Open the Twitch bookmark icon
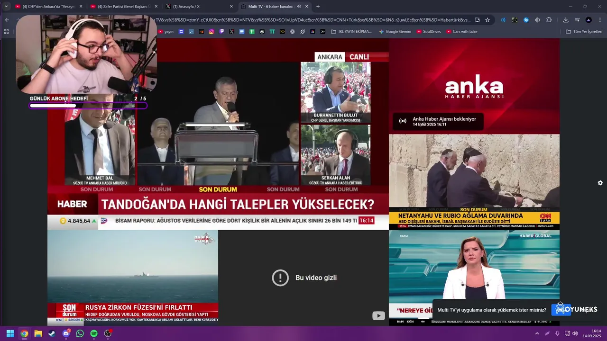This screenshot has height=341, width=607. [x=221, y=32]
